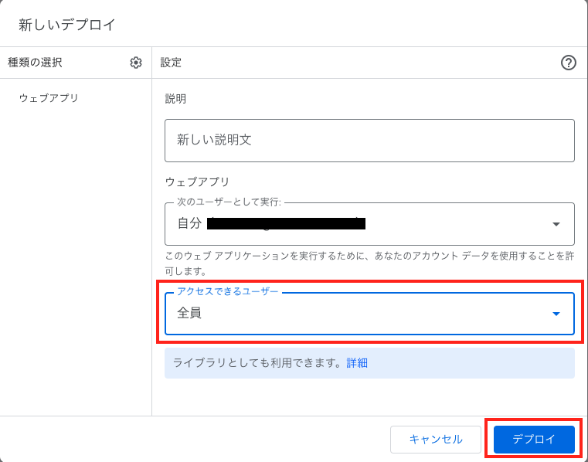Click the 説明 label above the input
Viewport: 588px width, 462px height.
pos(175,99)
